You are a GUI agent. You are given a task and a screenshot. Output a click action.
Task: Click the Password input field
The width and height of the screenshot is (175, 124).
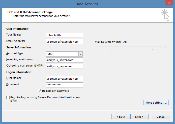point(64,85)
